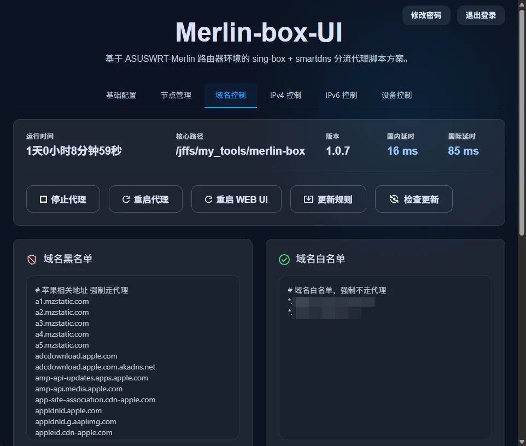Click the 退出登录 button
Image resolution: width=526 pixels, height=446 pixels.
[481, 15]
